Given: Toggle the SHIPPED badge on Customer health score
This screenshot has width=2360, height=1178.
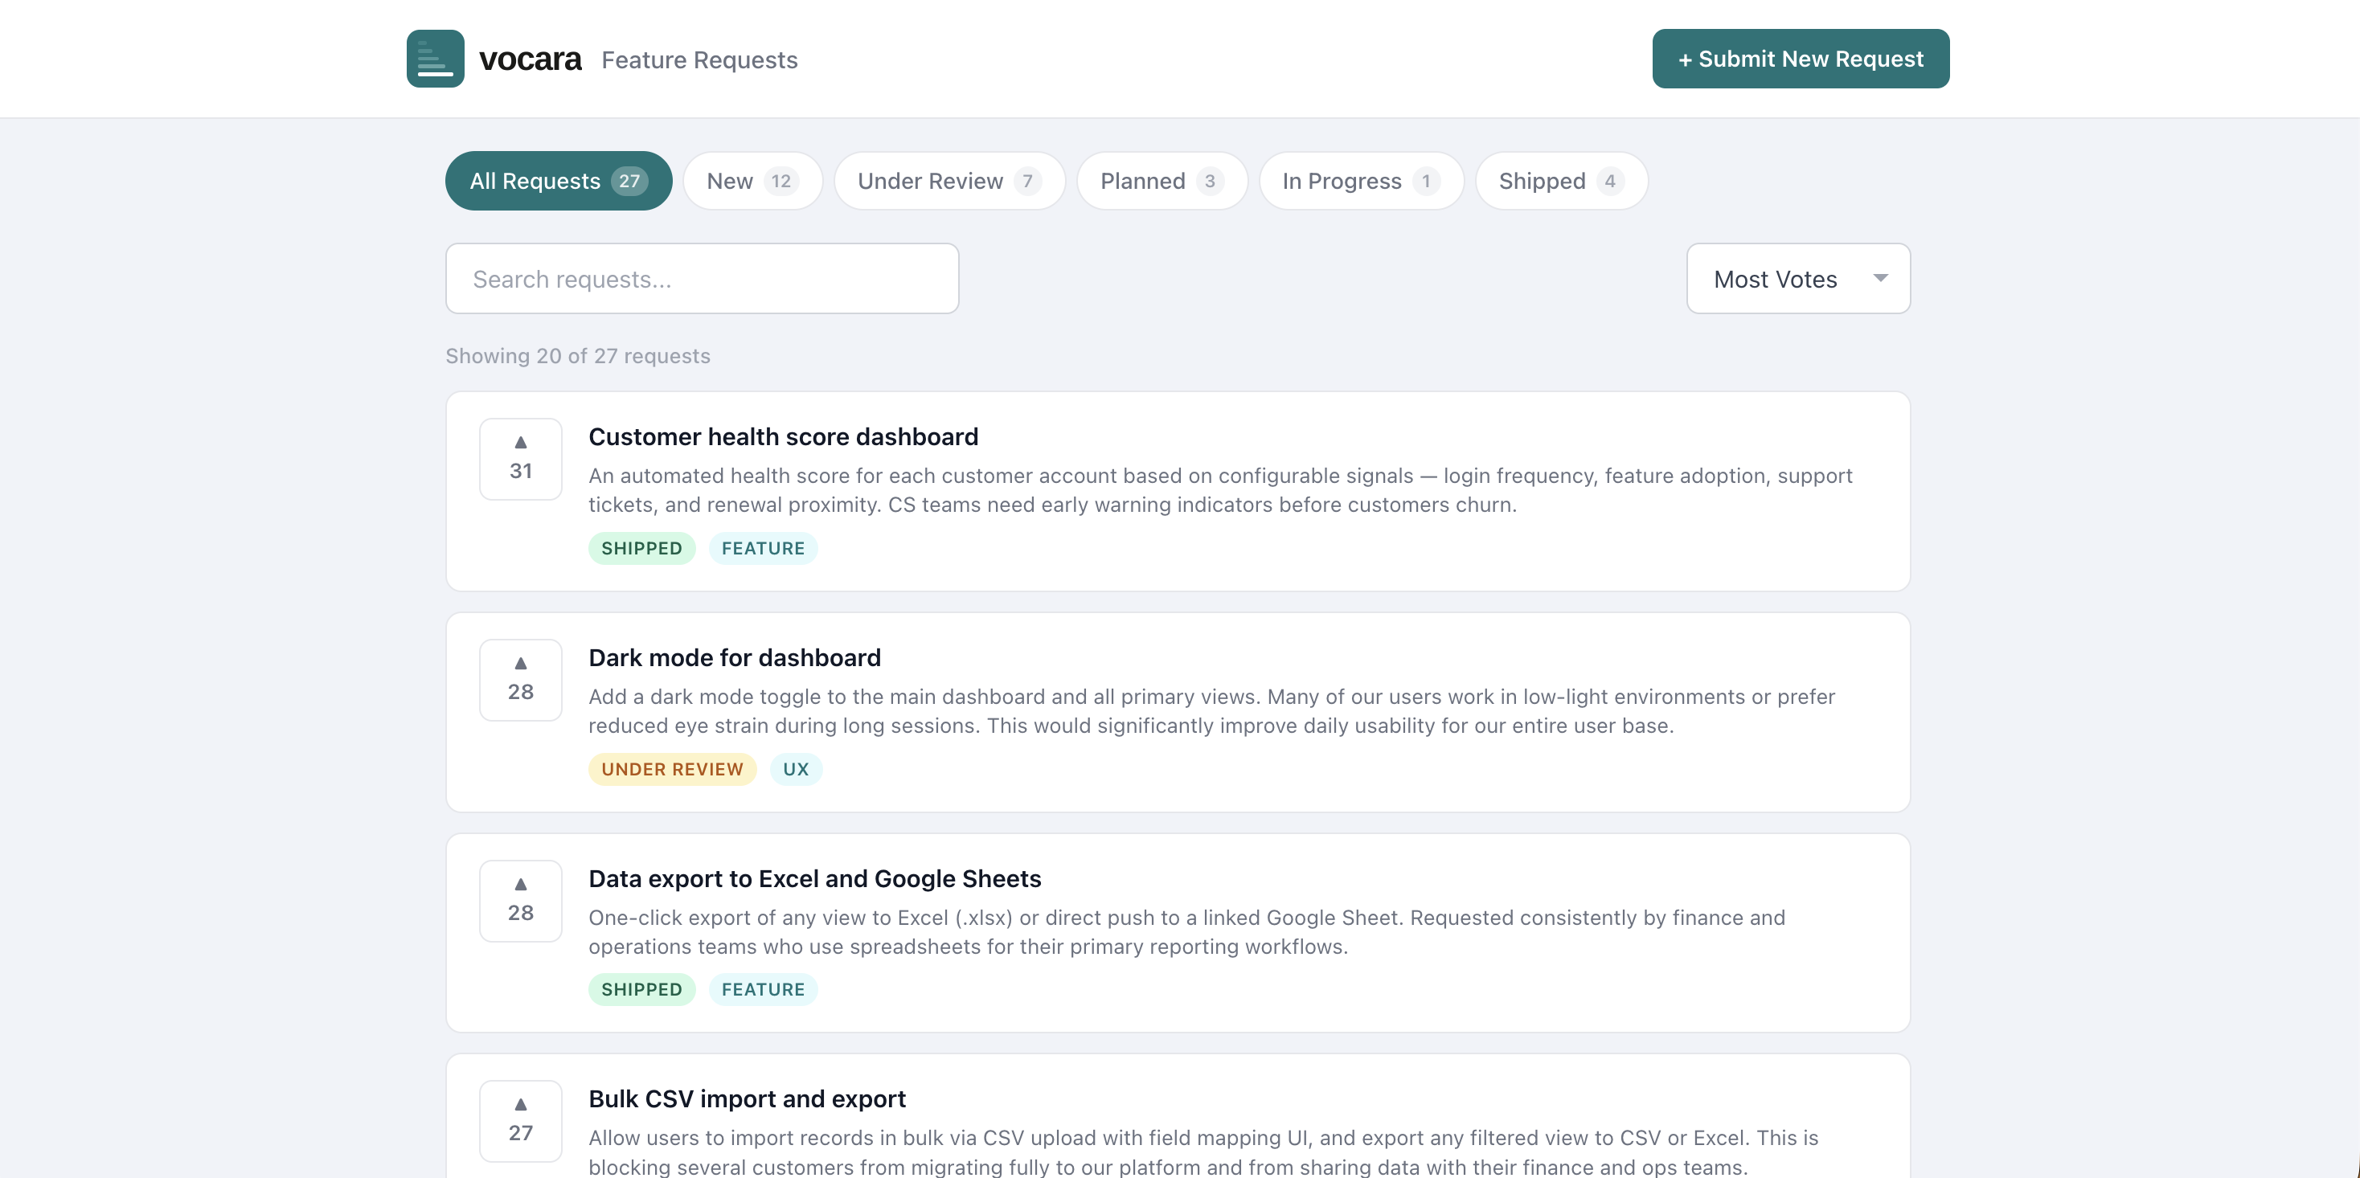Looking at the screenshot, I should click(641, 548).
